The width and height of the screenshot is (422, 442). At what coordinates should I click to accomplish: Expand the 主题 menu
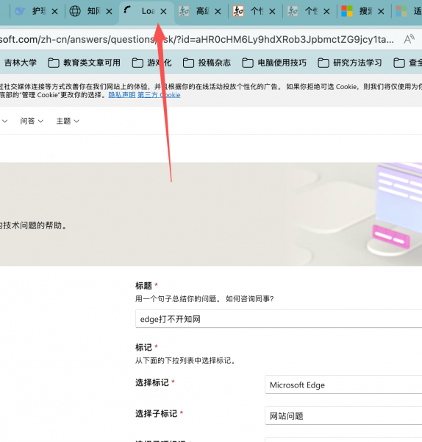(x=68, y=122)
